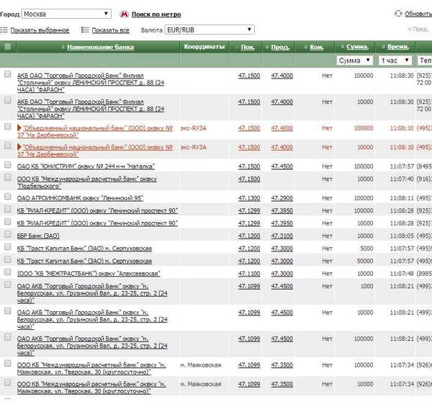Click sort arrows icon before Прод.

click(x=267, y=48)
